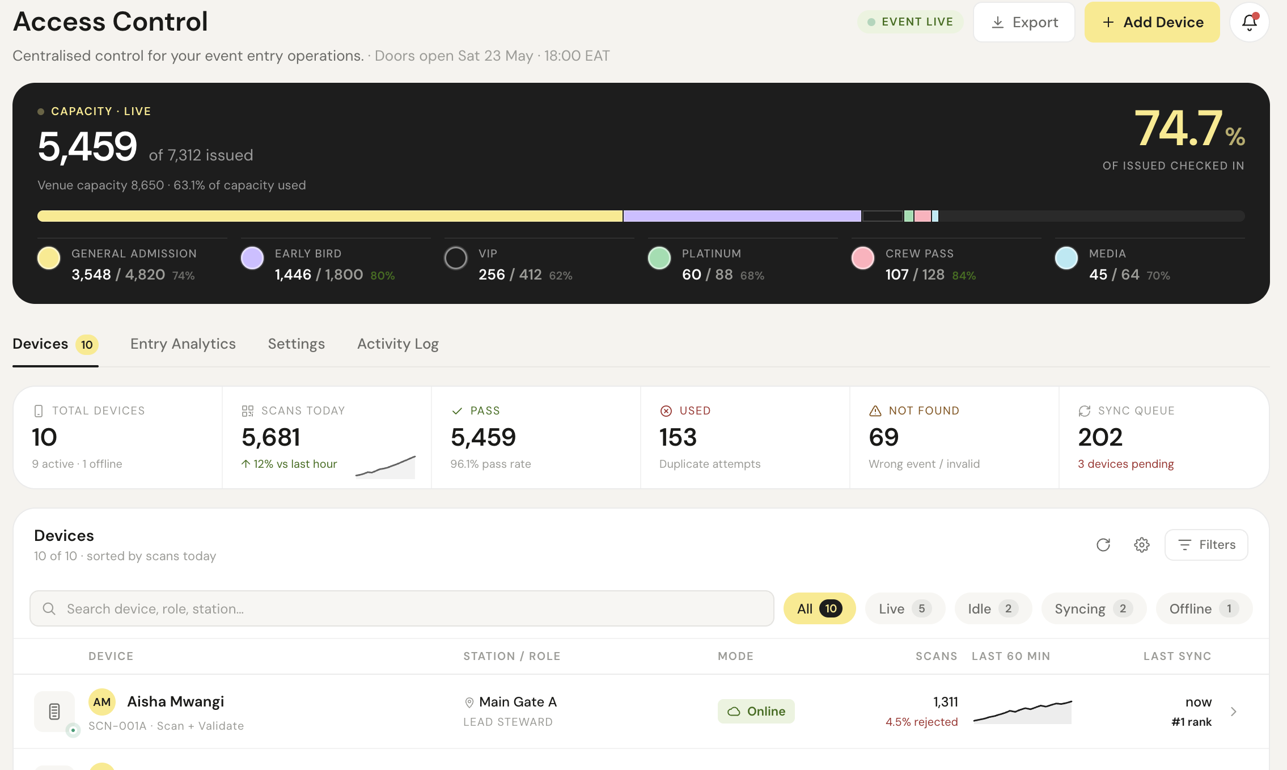Click the Total Devices phone icon

point(39,411)
